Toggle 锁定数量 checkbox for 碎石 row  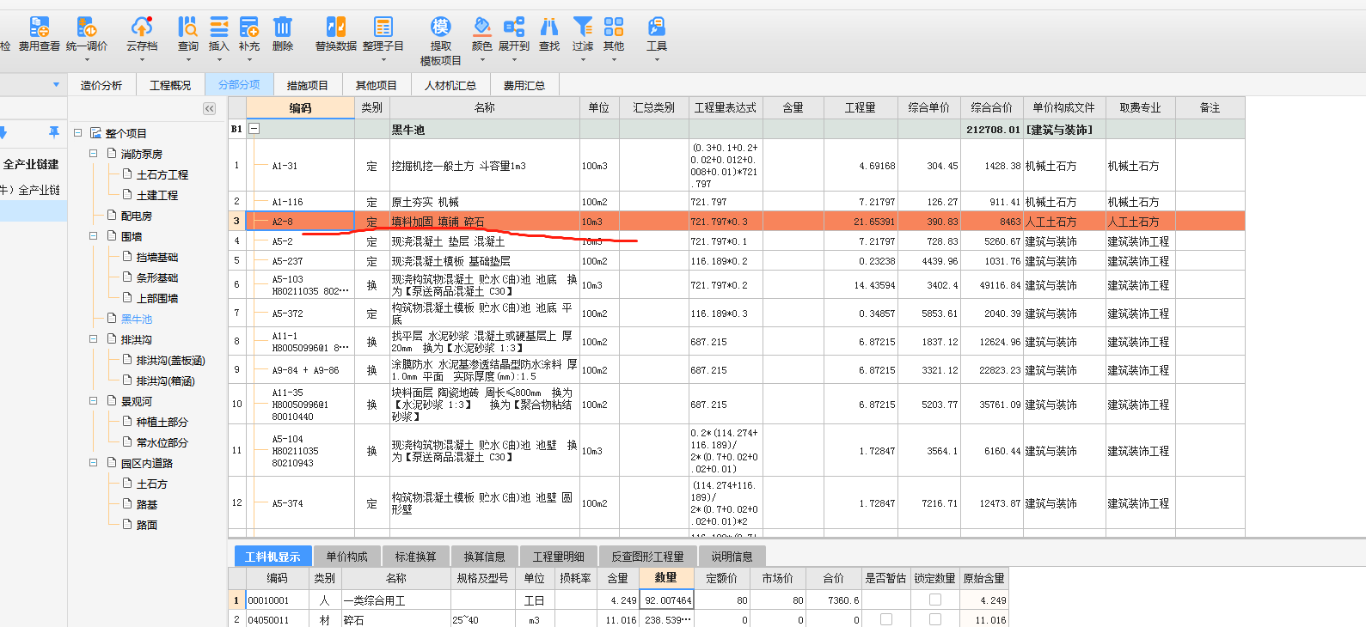935,619
